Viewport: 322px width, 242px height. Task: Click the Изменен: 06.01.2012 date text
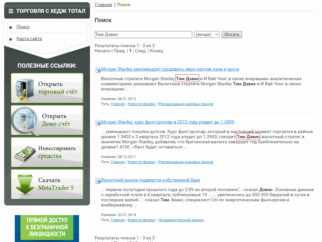pyautogui.click(x=119, y=99)
